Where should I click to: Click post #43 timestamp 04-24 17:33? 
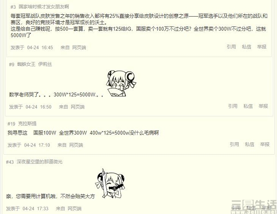pos(36,209)
